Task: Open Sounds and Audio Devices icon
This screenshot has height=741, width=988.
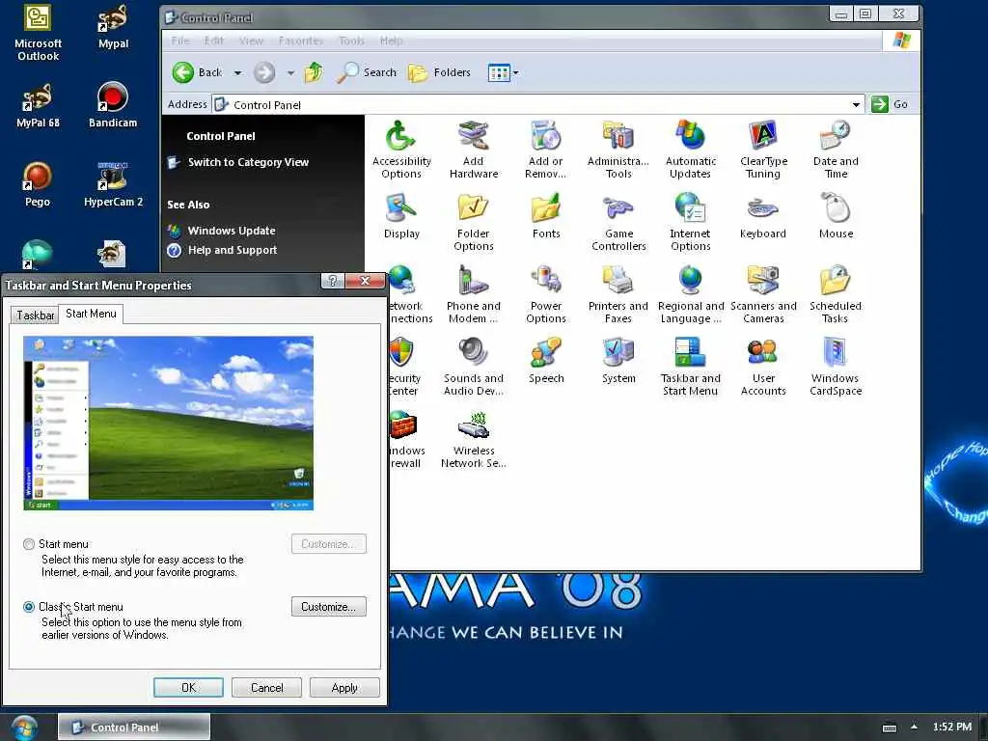Action: pos(473,368)
